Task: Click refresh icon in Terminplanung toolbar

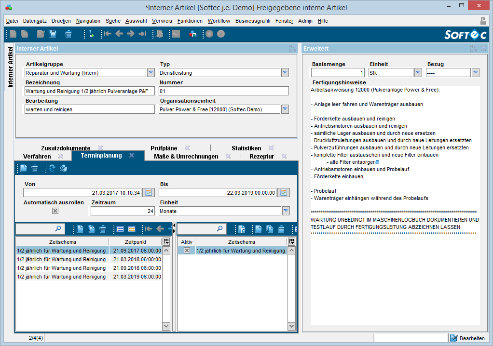Action: [52, 168]
